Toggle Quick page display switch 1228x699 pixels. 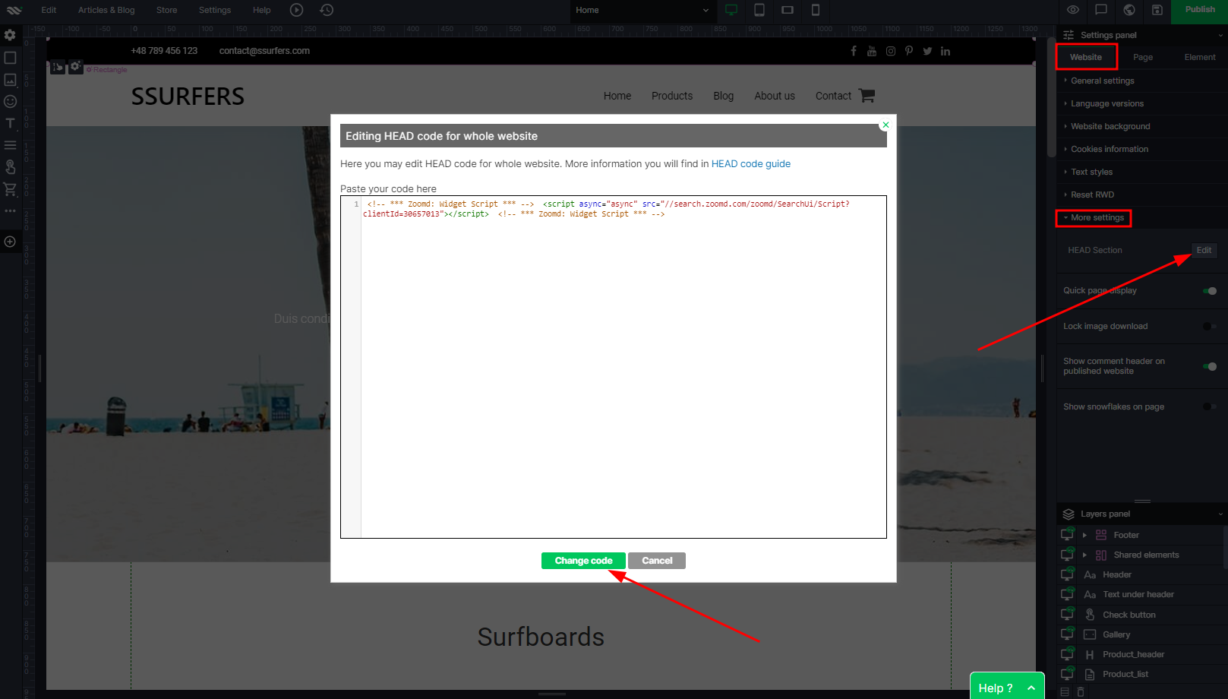coord(1210,291)
